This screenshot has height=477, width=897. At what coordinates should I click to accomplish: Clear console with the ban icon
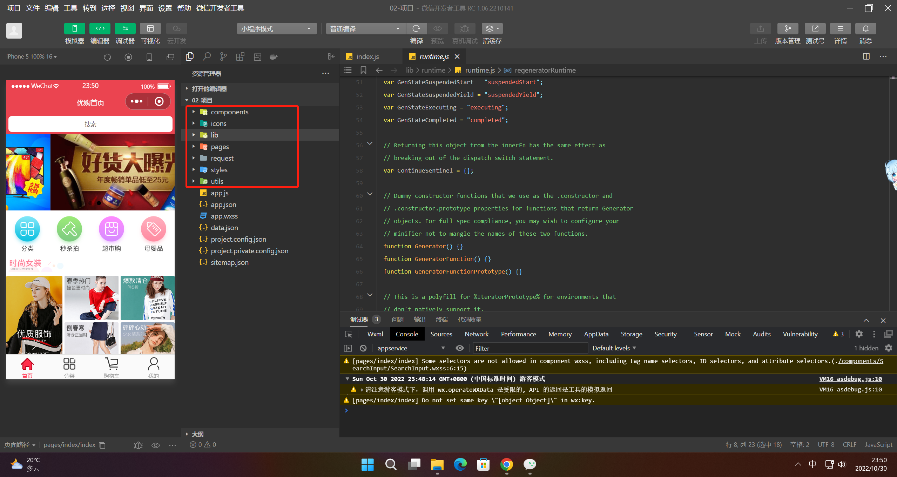tap(363, 348)
